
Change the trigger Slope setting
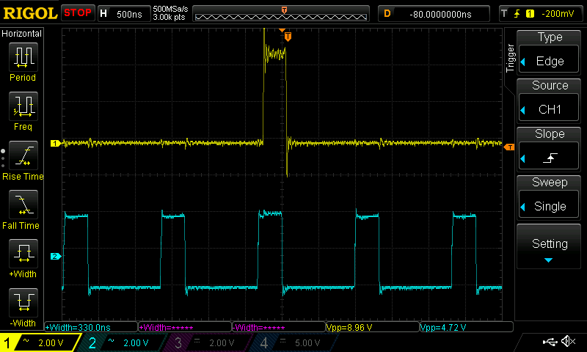click(550, 148)
